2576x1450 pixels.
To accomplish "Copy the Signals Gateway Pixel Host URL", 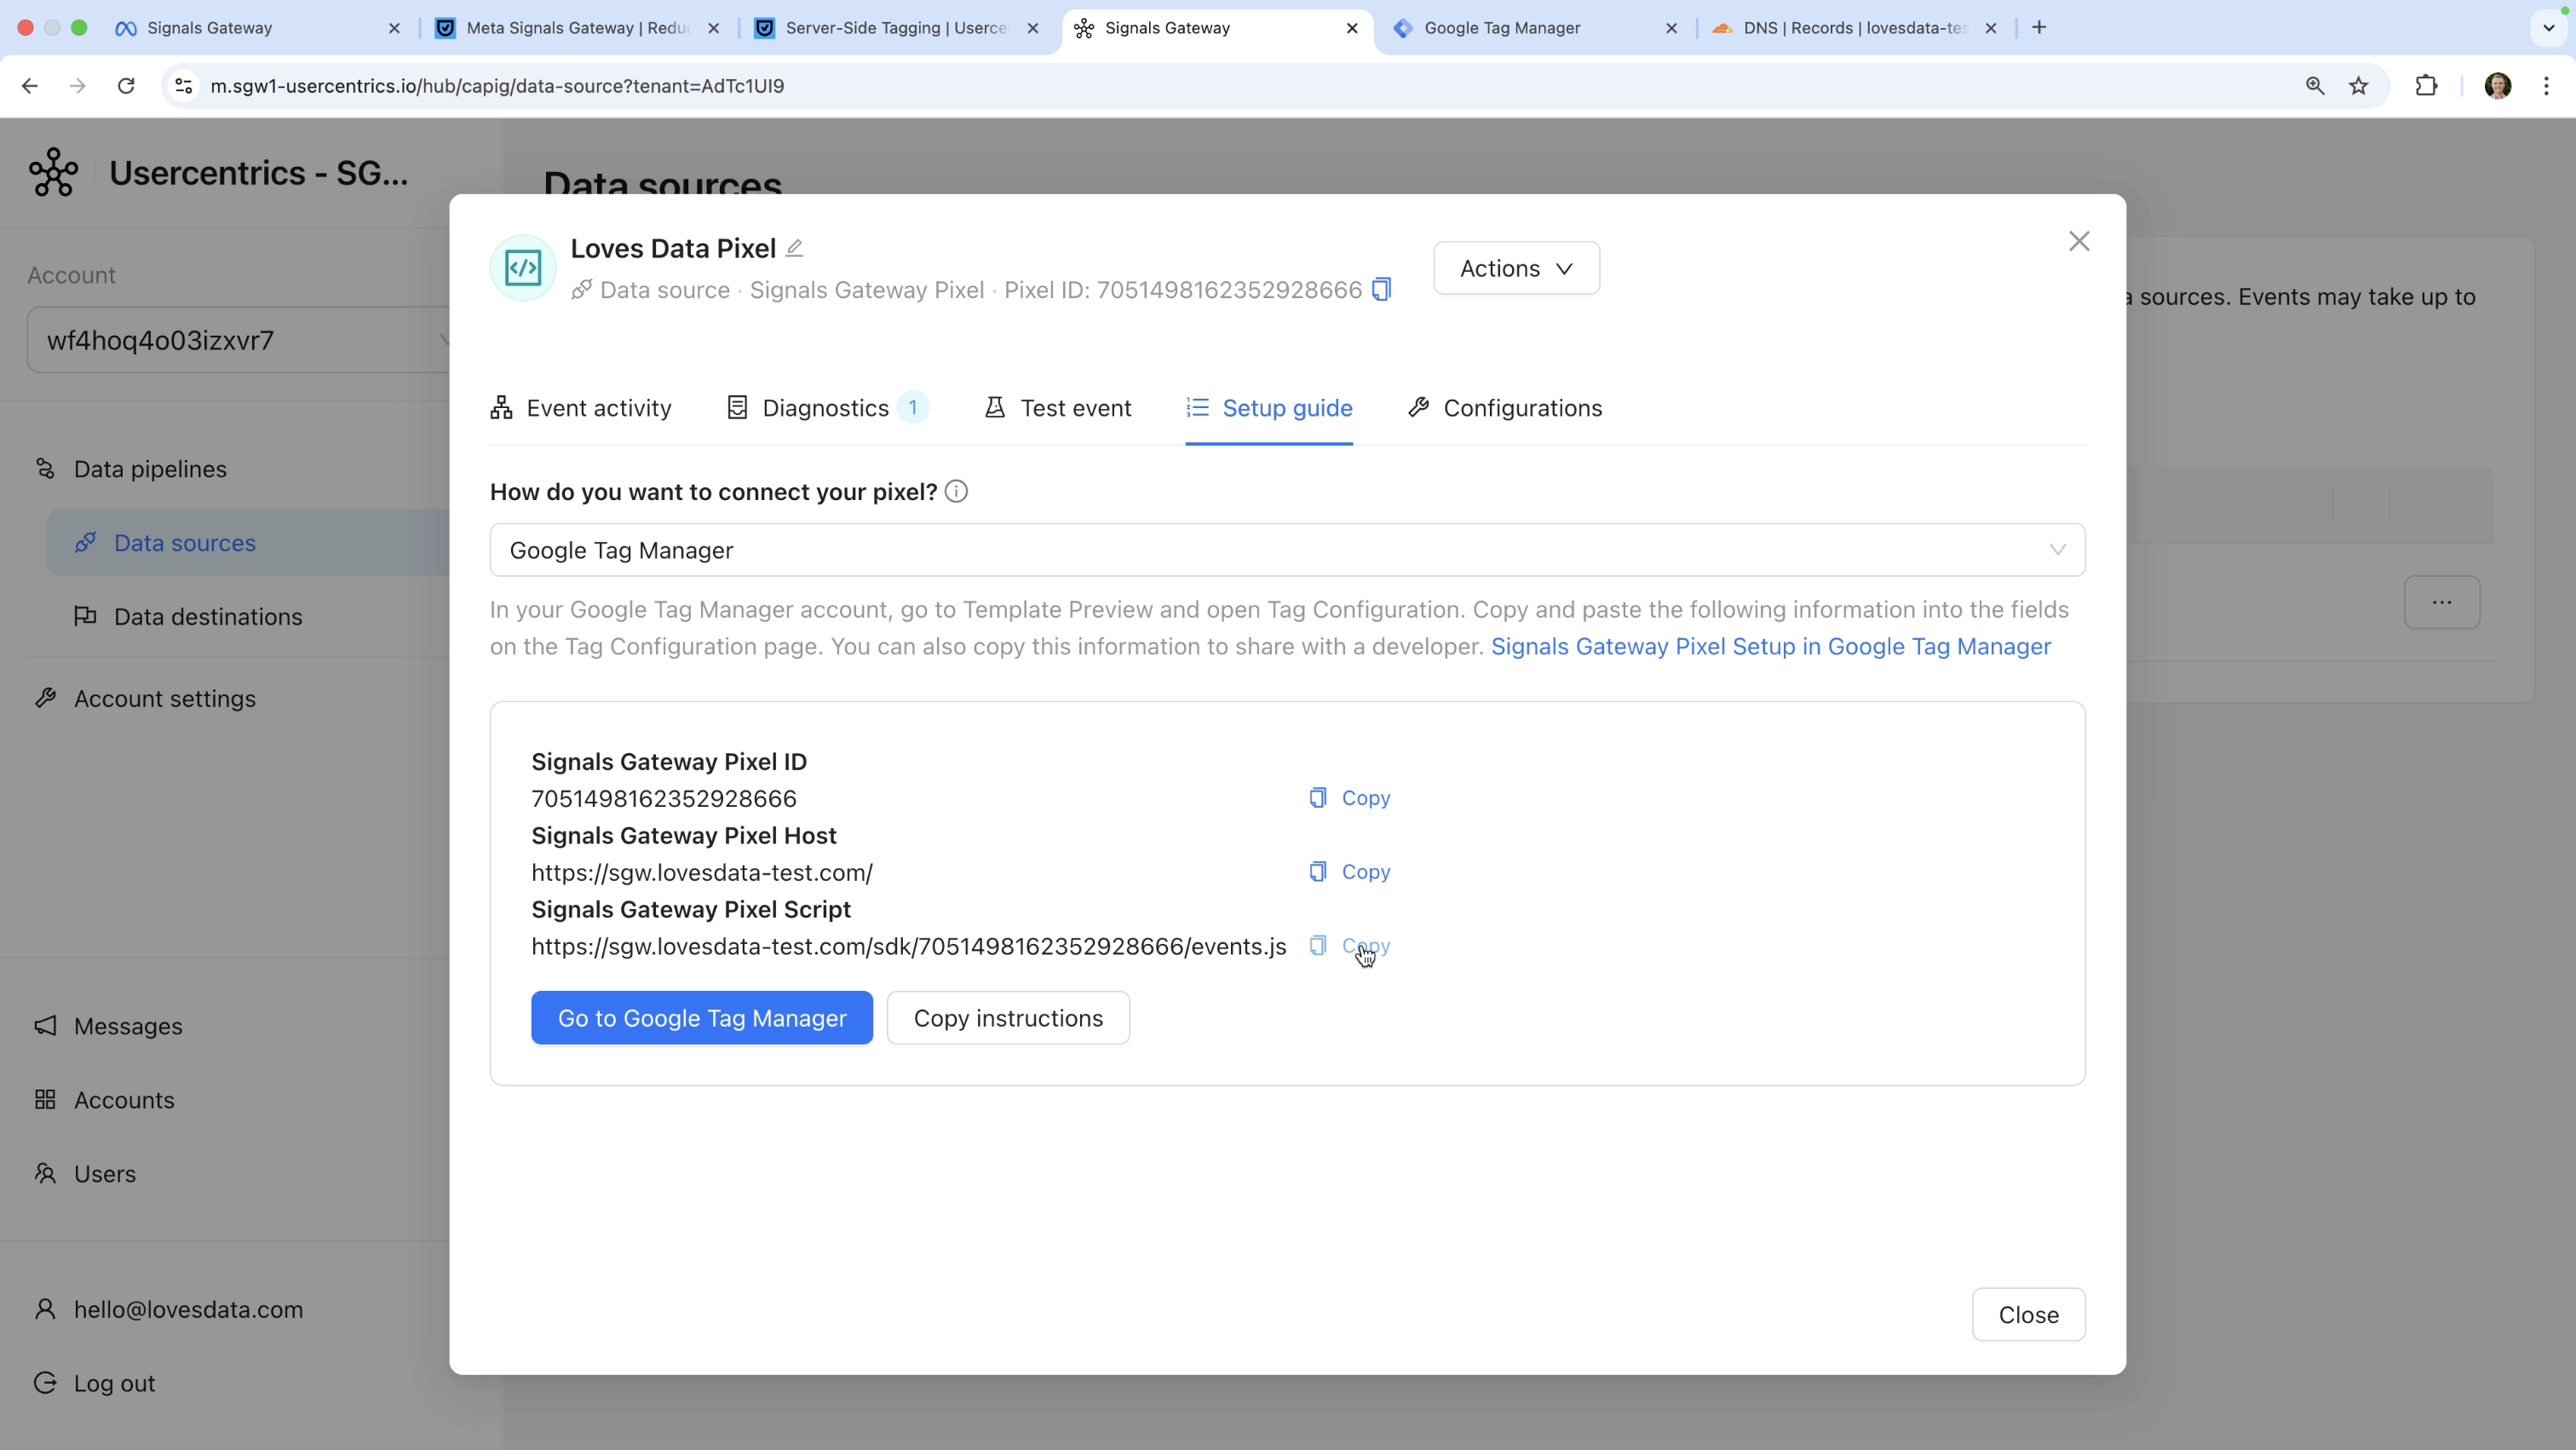I will point(1350,872).
